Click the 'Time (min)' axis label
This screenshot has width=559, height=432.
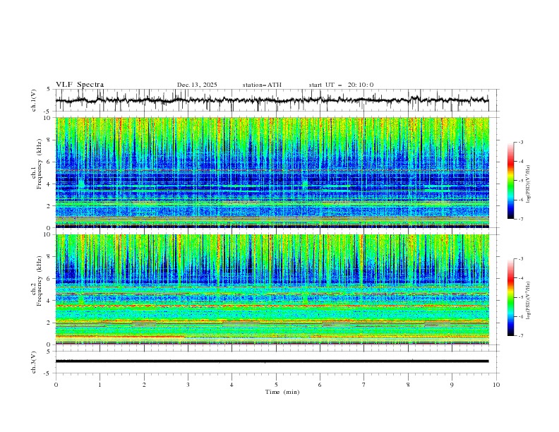point(282,392)
